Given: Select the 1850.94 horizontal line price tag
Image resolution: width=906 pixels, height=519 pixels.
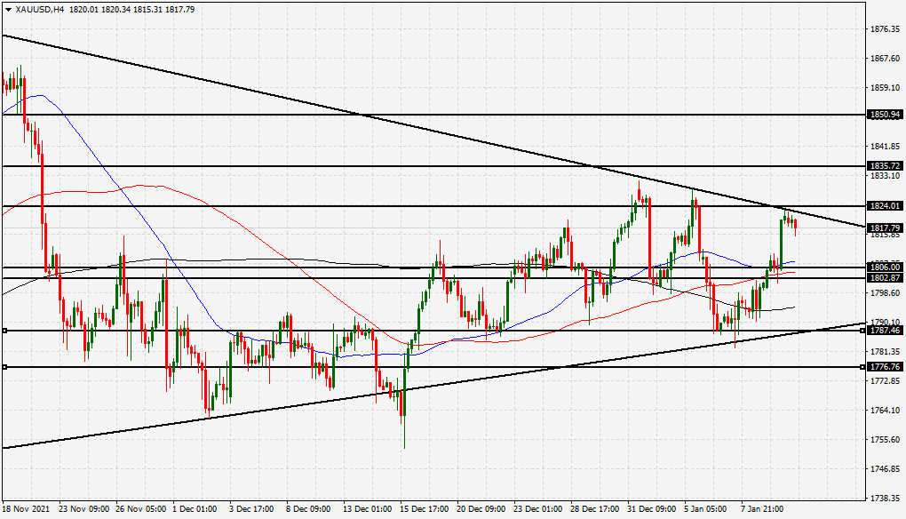Looking at the screenshot, I should tap(886, 115).
